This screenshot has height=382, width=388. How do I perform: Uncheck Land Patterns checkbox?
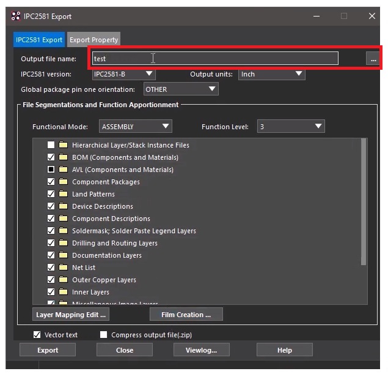click(51, 193)
